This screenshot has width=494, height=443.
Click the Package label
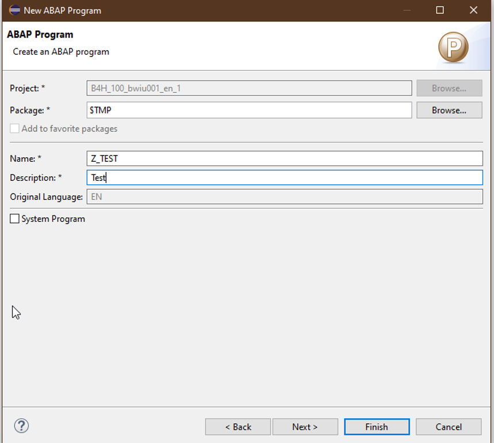click(30, 110)
